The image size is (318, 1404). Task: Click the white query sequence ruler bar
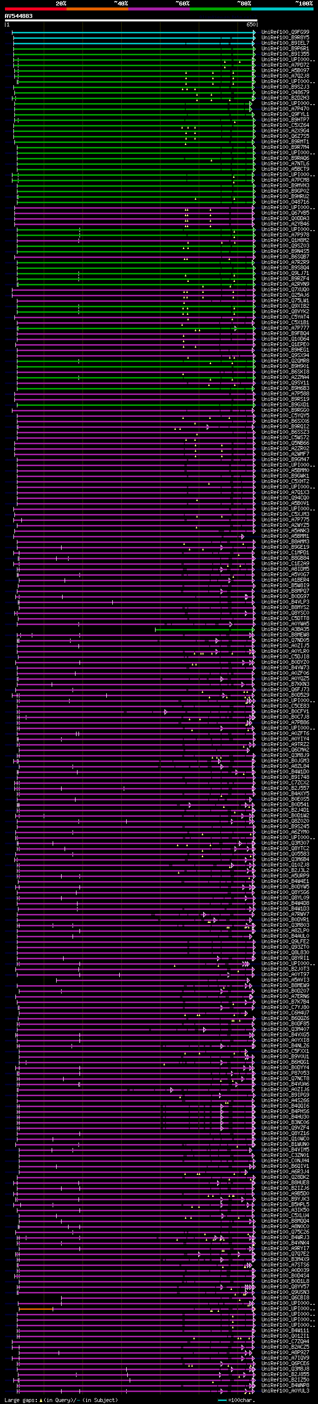[x=131, y=21]
